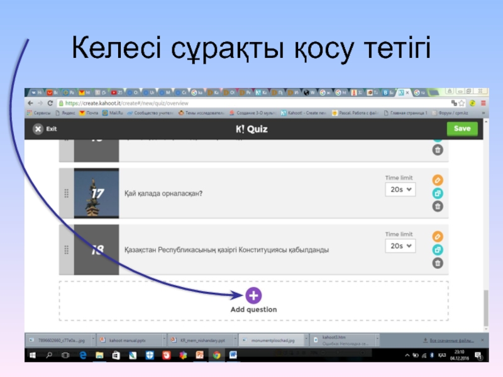
Task: Duplicate question 17 using the teal copy icon
Action: click(438, 193)
